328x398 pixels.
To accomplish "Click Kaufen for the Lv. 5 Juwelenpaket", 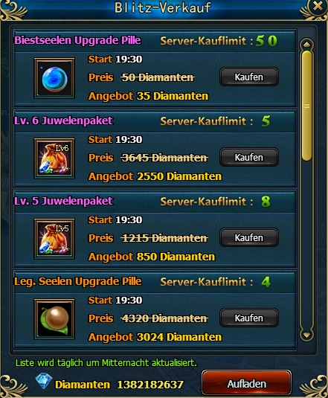I will (249, 237).
